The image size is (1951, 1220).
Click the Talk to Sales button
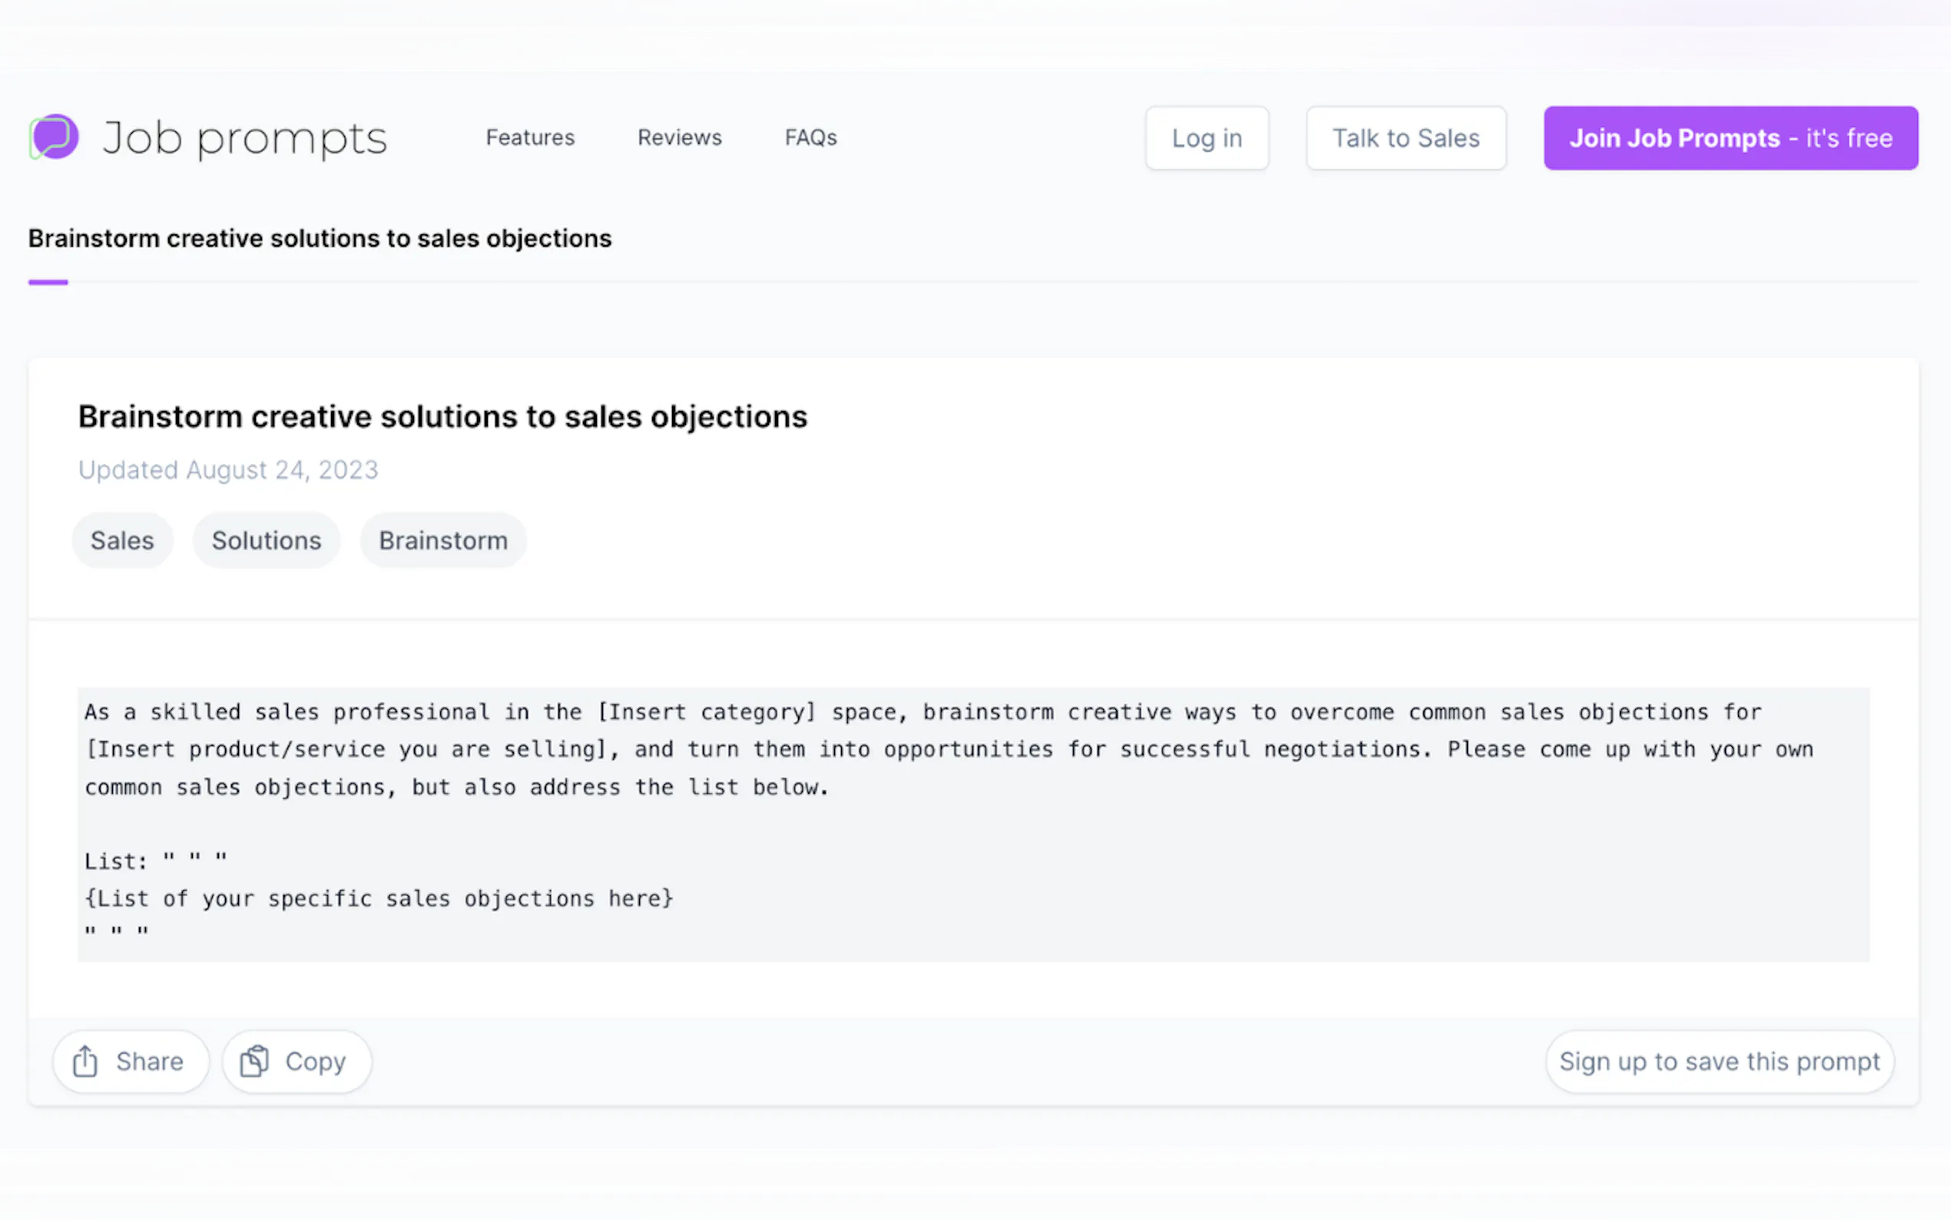click(1405, 138)
